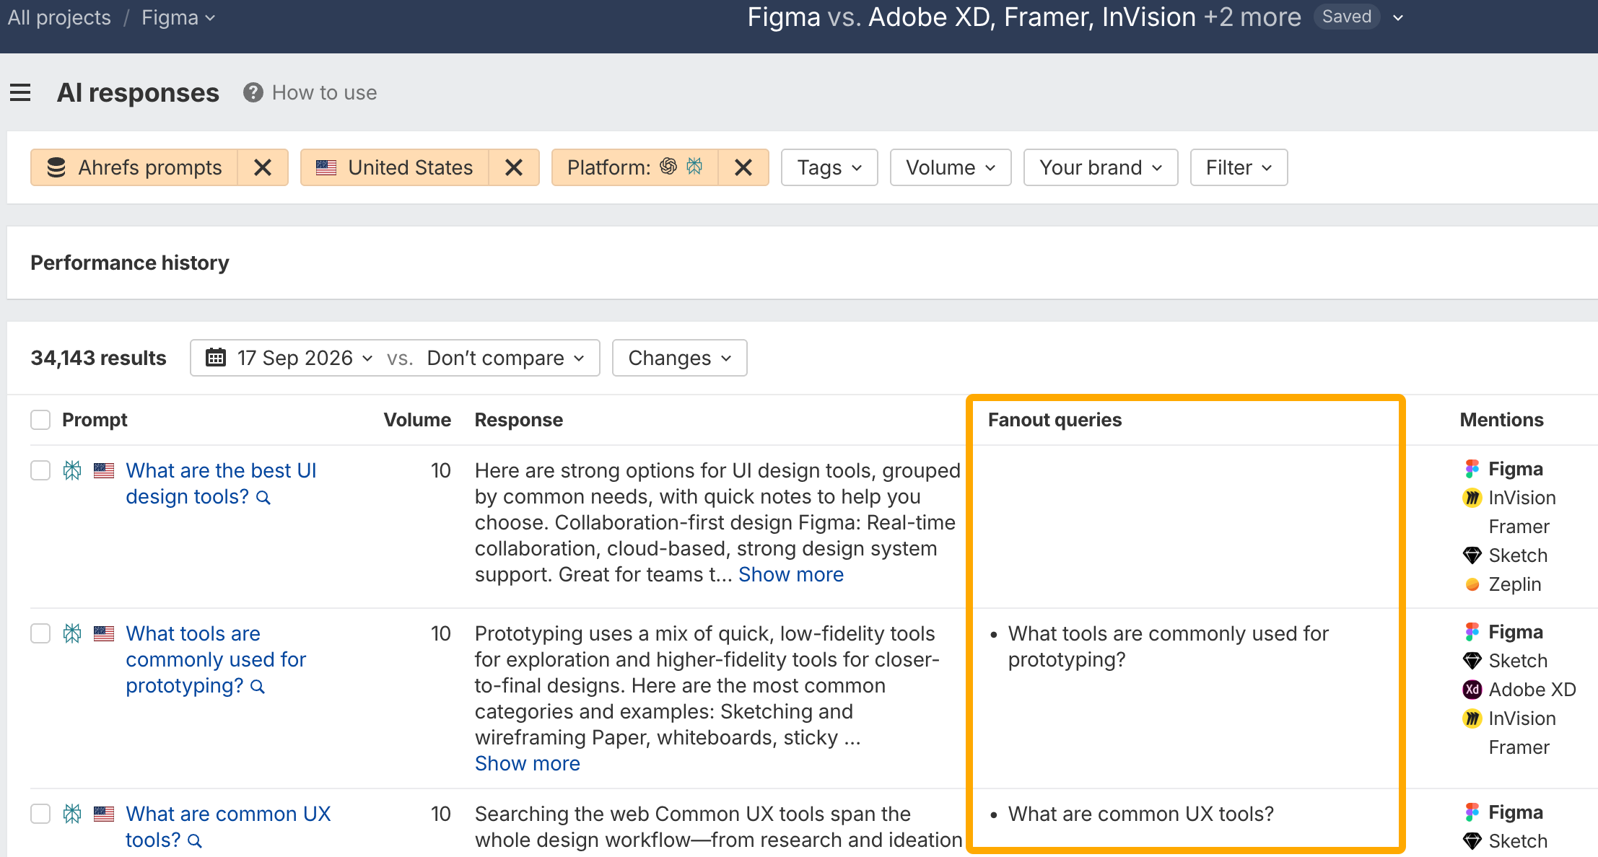This screenshot has width=1598, height=857.
Task: InVision logo in prototyping row mentions
Action: 1472,718
